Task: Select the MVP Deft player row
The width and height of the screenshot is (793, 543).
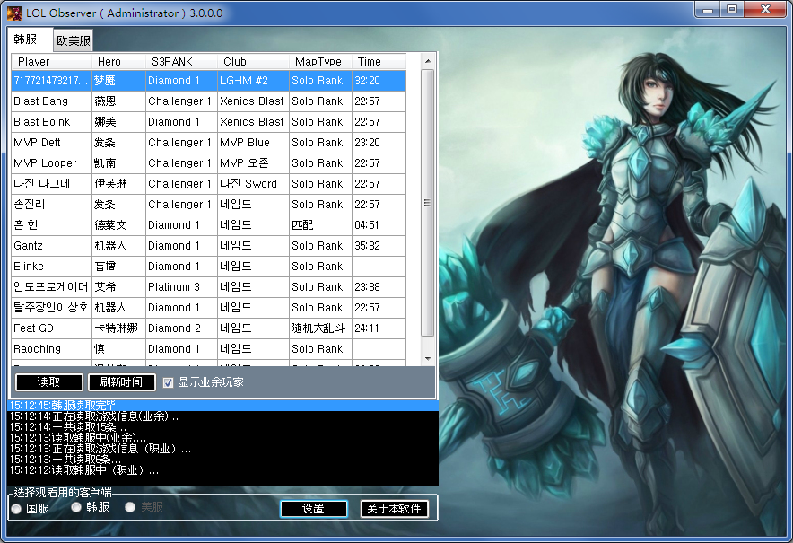Action: pos(208,143)
